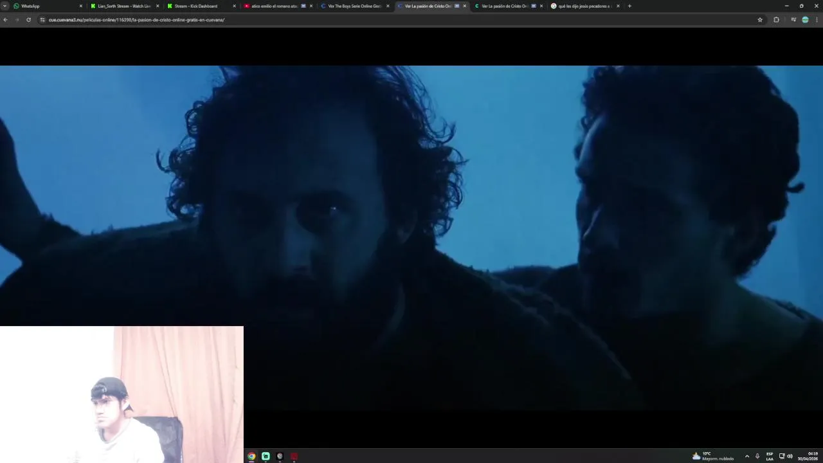The image size is (823, 463).
Task: Open Google Chrome from the taskbar
Action: tap(251, 456)
